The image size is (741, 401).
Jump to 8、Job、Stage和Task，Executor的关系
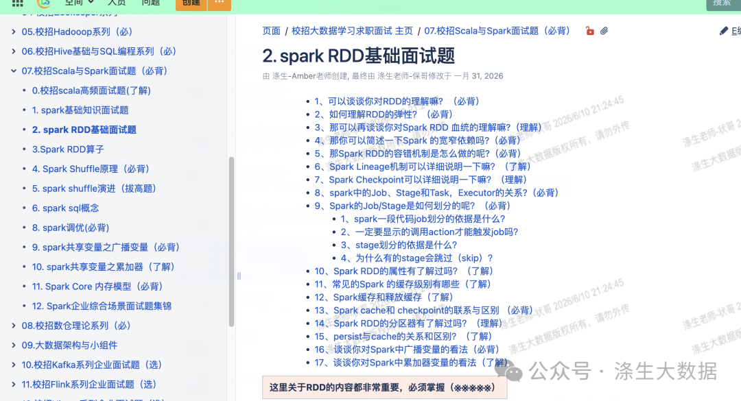436,193
